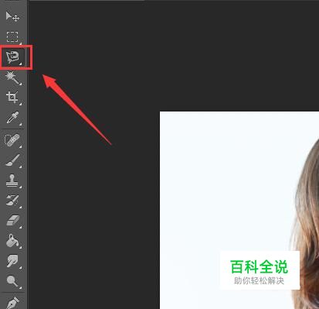Select the Paint Bucket tool
Image resolution: width=319 pixels, height=309 pixels.
tap(12, 241)
